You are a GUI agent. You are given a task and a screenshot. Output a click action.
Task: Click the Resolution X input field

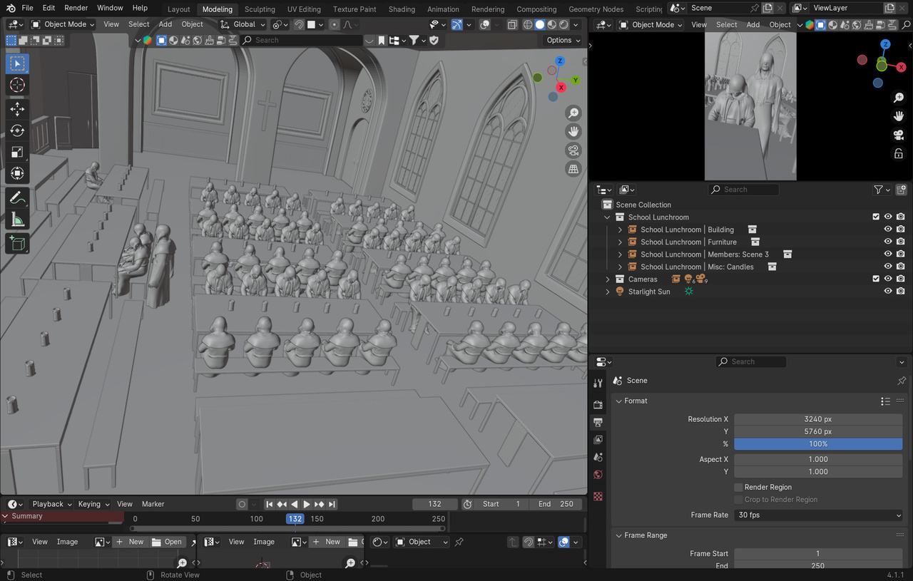pos(818,419)
